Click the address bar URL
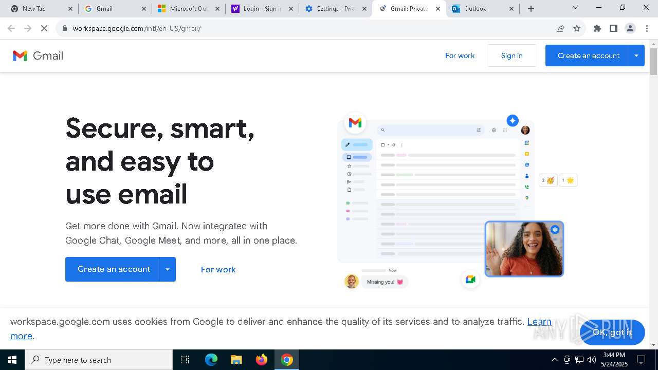The width and height of the screenshot is (658, 370). click(x=137, y=28)
